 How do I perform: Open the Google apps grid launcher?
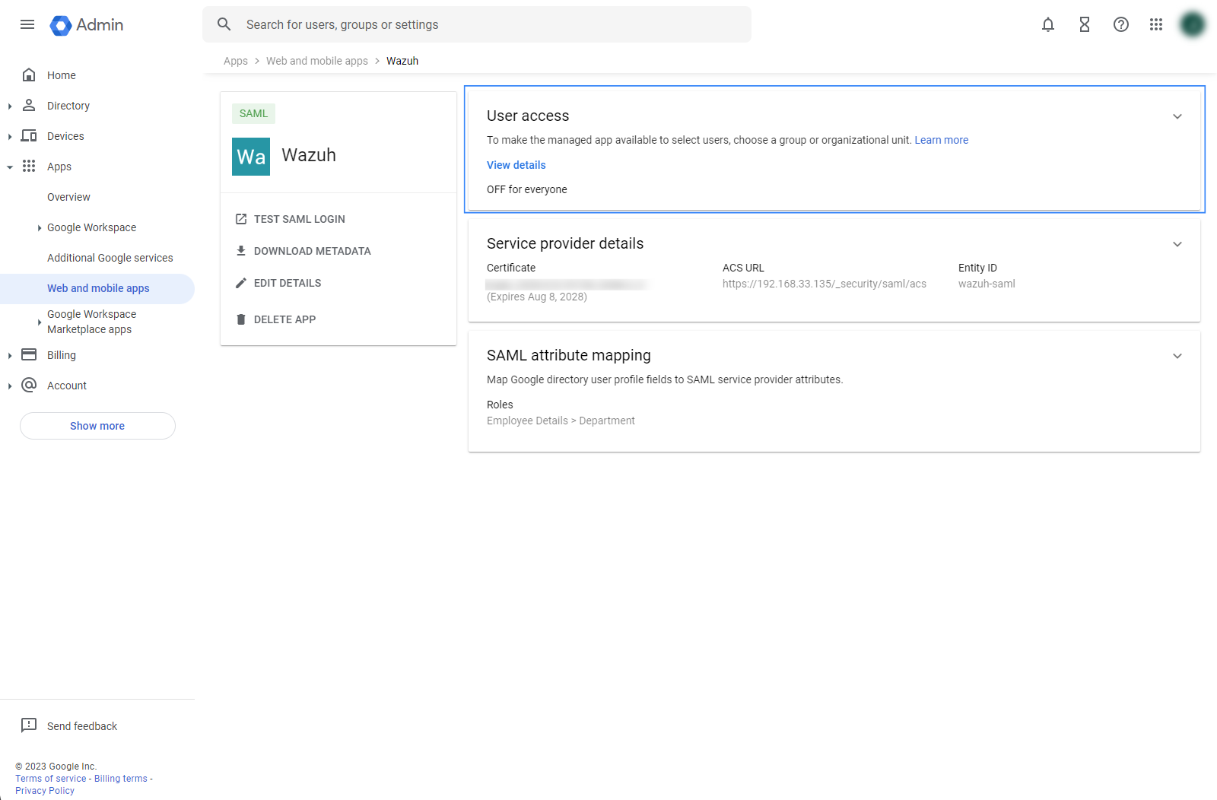[1156, 24]
